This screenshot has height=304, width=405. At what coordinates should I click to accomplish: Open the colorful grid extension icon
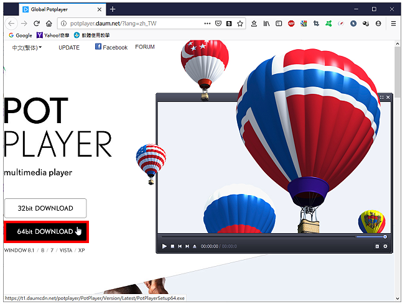tap(304, 24)
